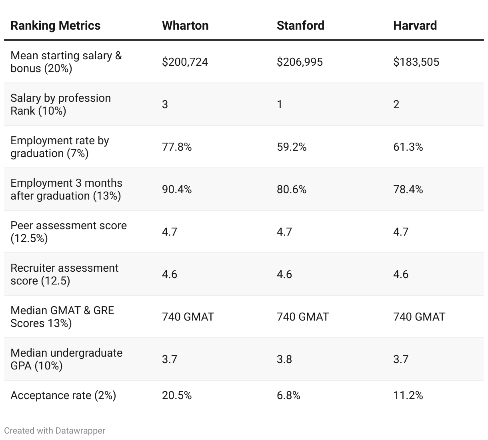Click the "Peer assessment score" row label
This screenshot has height=440, width=488.
click(x=68, y=232)
